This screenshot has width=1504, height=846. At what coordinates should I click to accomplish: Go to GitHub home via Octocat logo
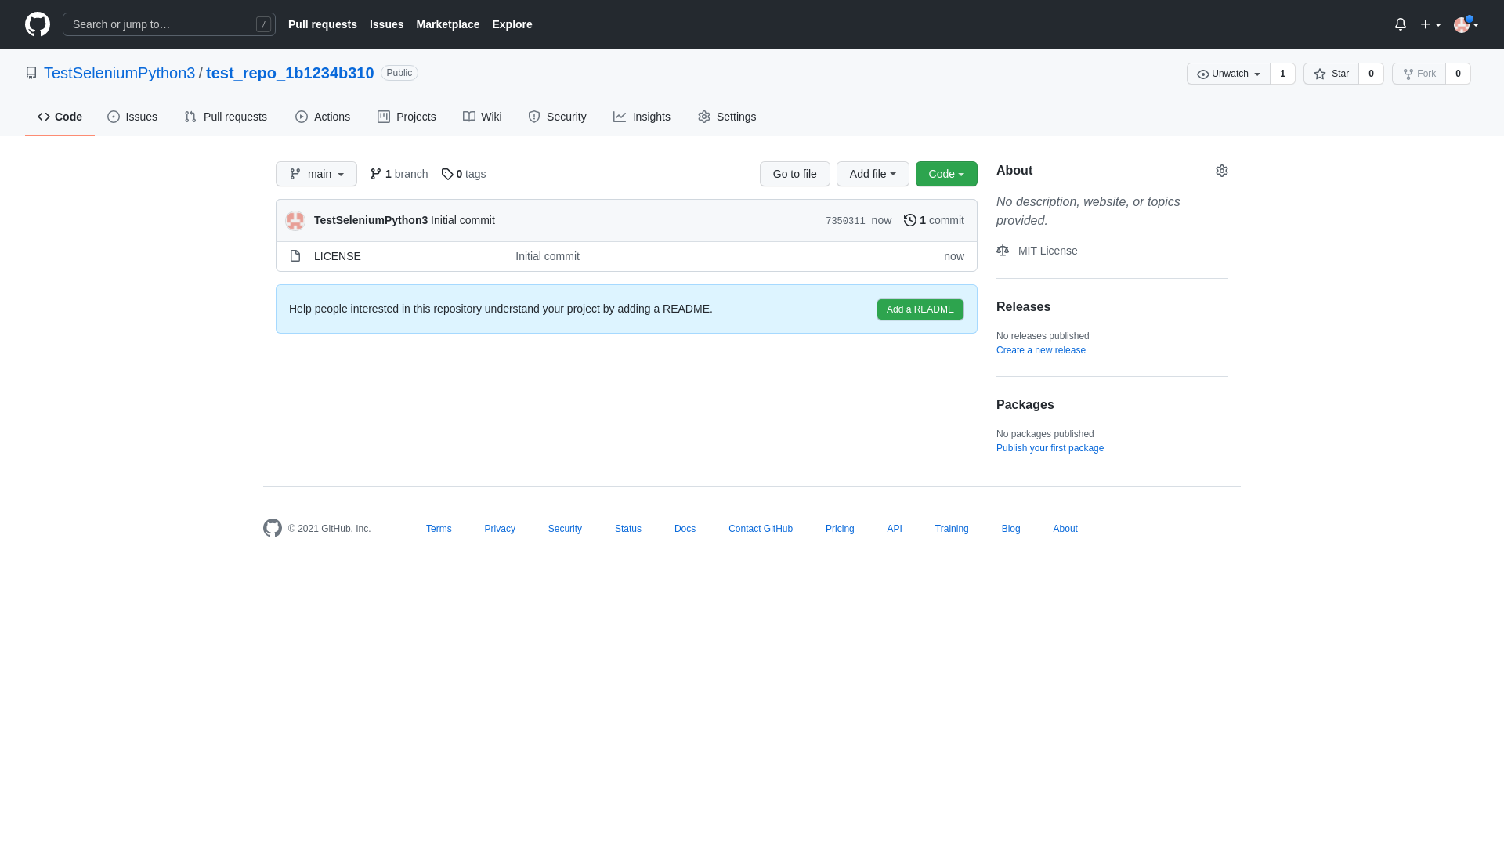point(38,24)
